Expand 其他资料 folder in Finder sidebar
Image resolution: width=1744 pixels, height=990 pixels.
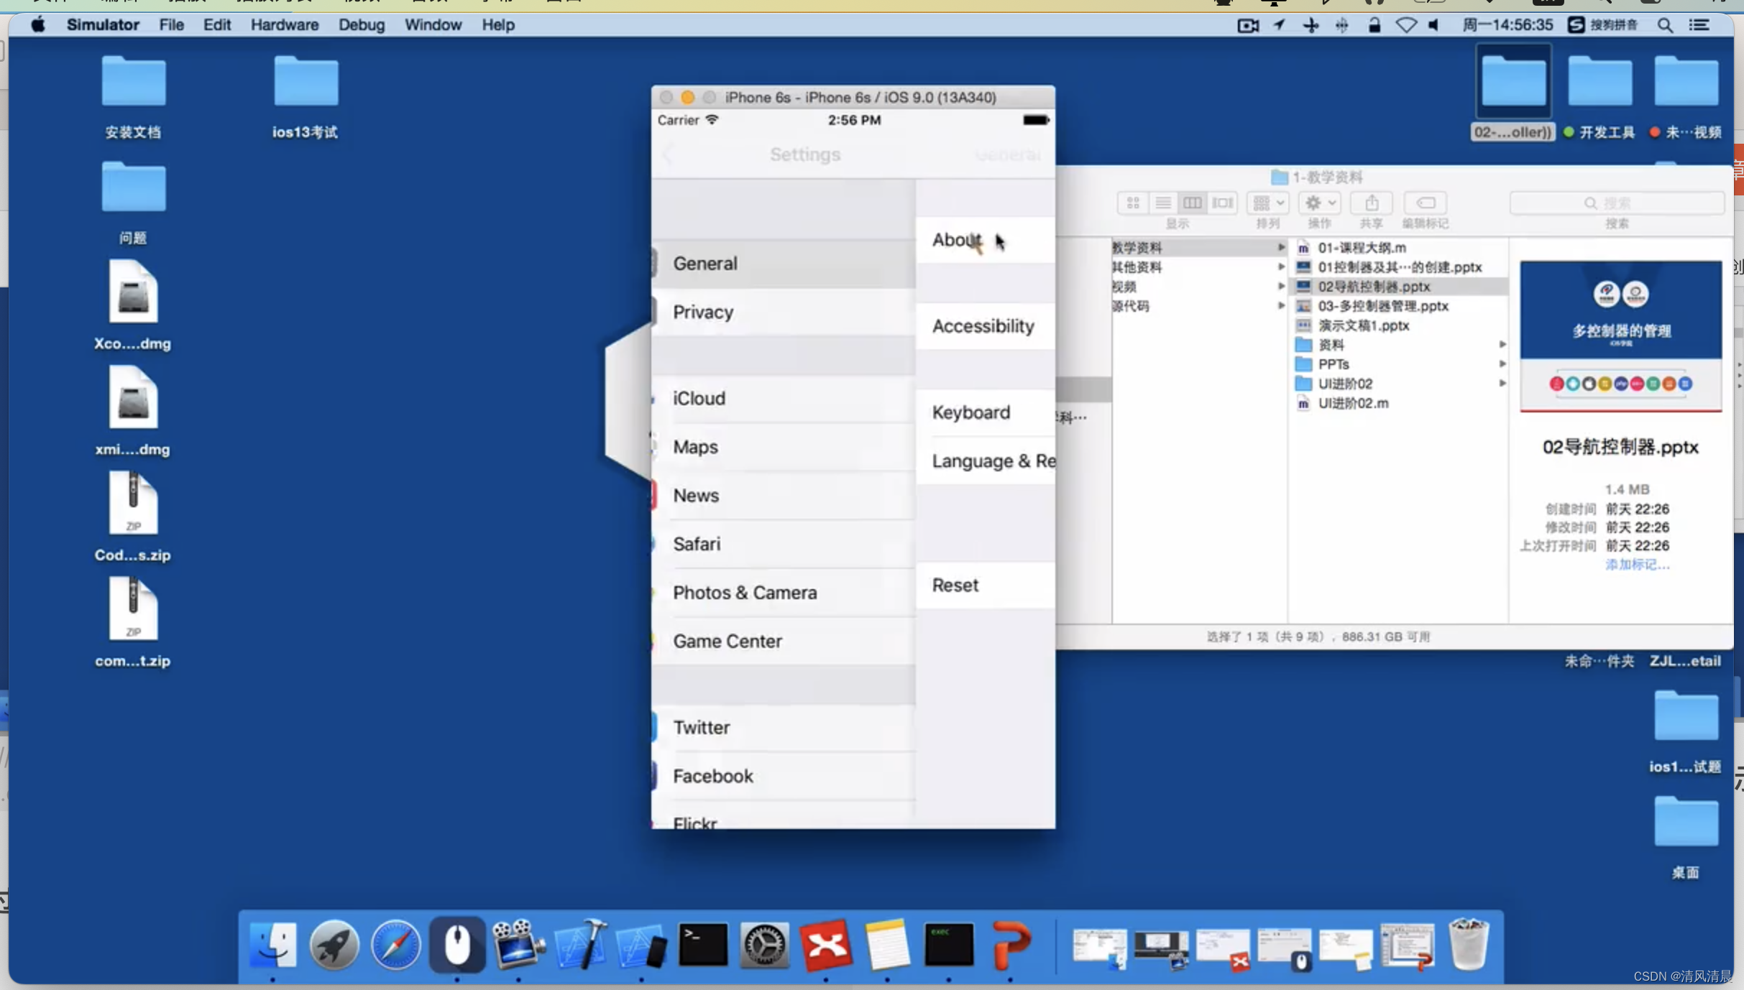point(1280,267)
